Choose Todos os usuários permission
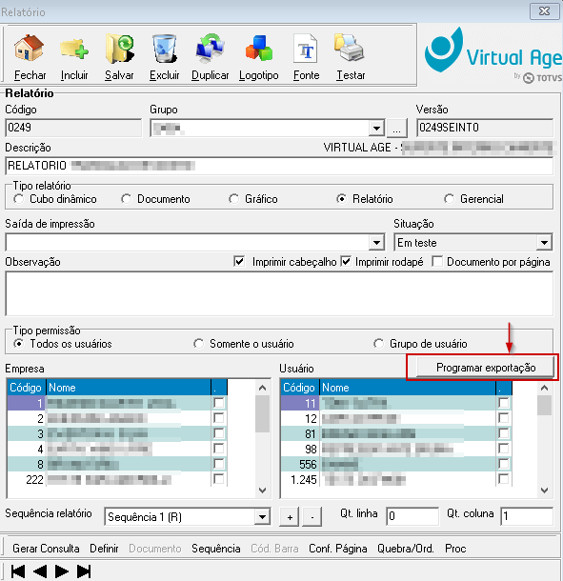The image size is (563, 581). click(18, 344)
